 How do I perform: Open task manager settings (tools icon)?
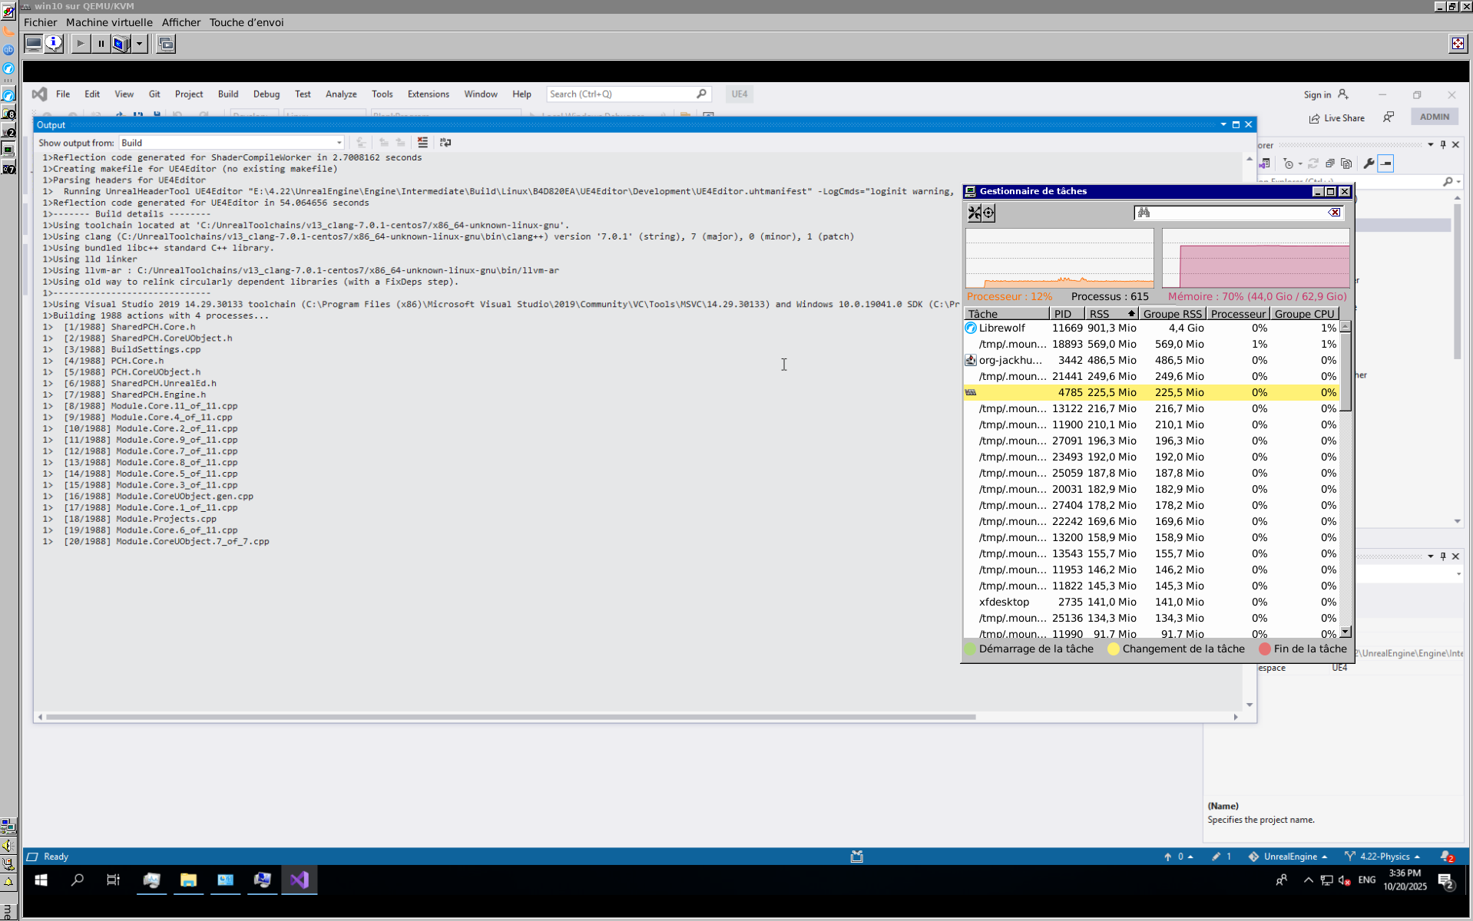coord(975,213)
